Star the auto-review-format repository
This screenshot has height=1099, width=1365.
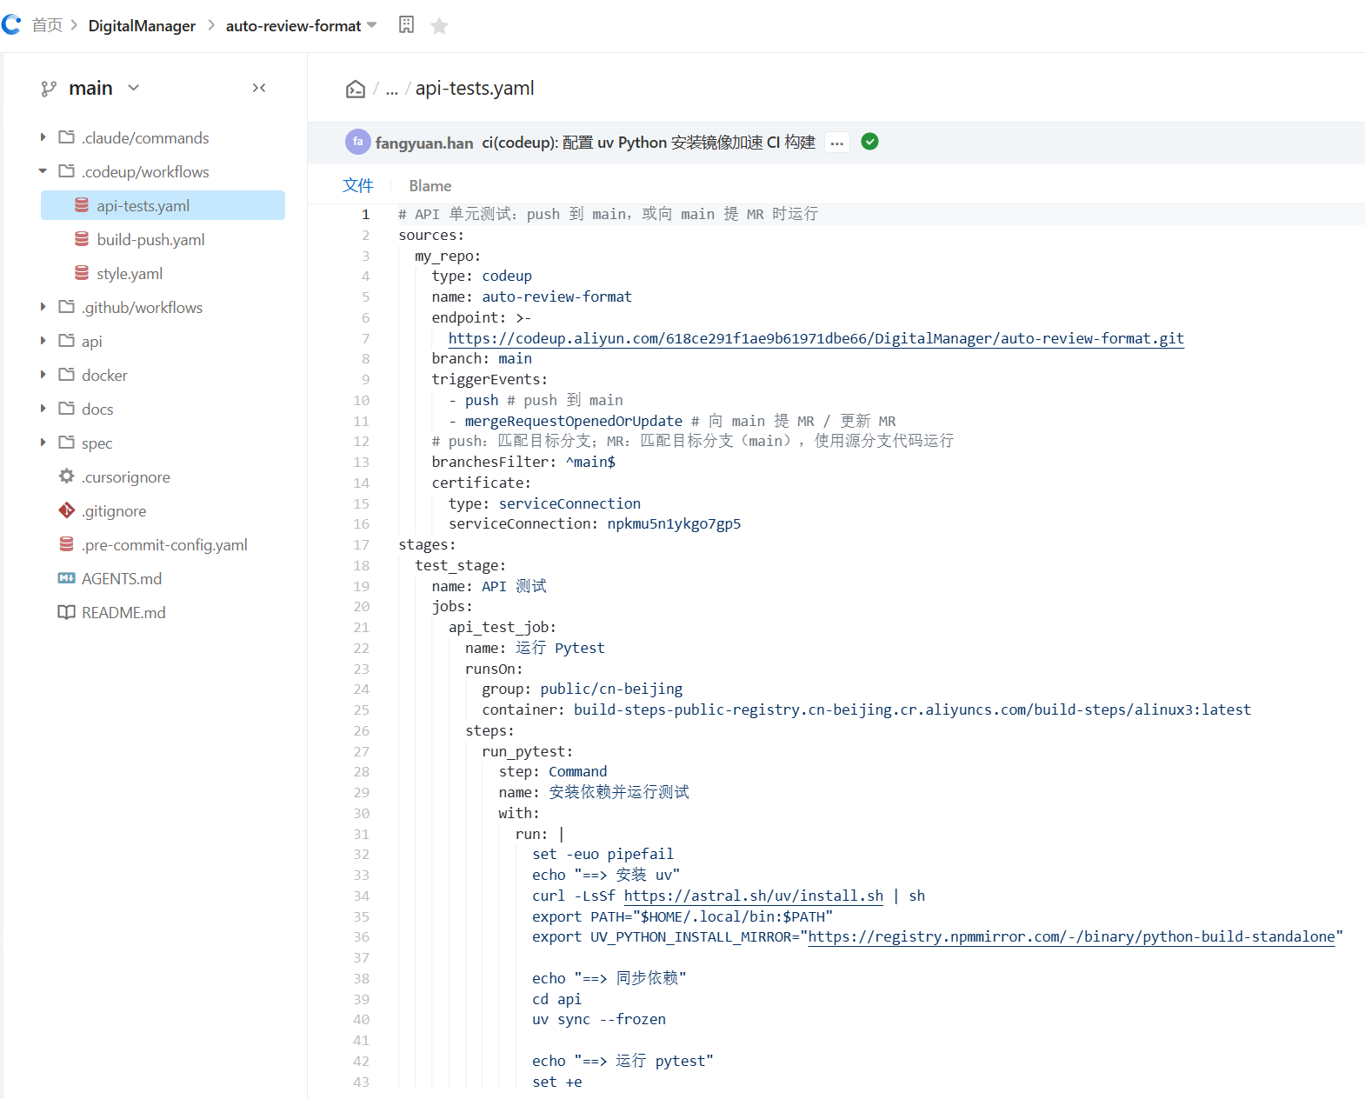click(x=439, y=25)
